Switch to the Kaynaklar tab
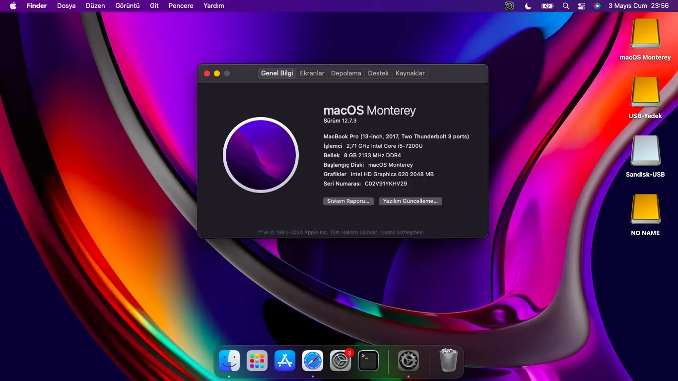This screenshot has height=381, width=678. 410,73
